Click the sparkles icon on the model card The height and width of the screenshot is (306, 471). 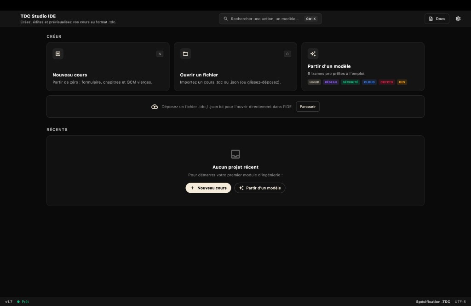coord(313,54)
